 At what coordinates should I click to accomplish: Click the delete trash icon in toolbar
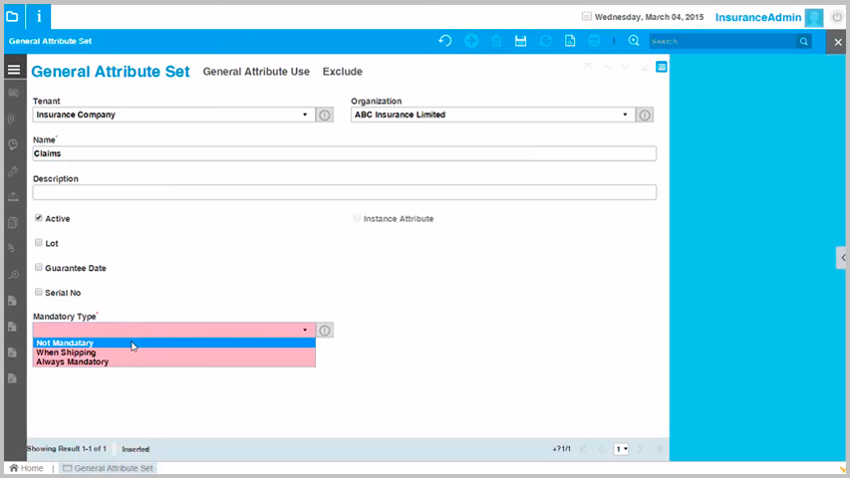[496, 41]
